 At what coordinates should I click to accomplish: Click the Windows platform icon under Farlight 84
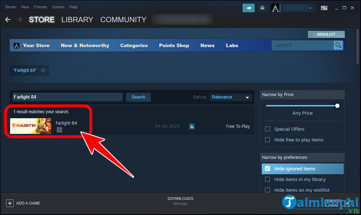coord(60,130)
